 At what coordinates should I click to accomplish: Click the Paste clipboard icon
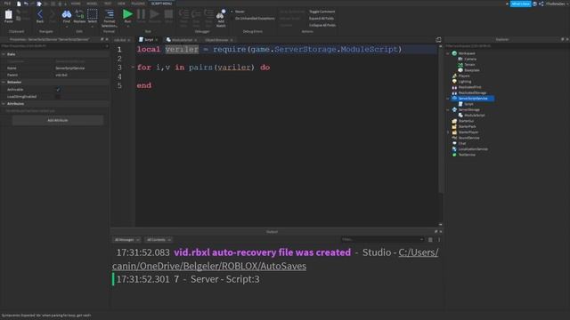pos(8,15)
